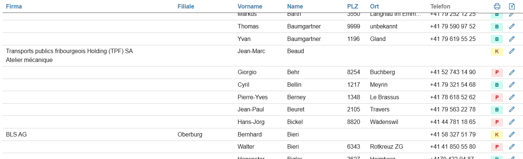Sort by the Filiale column header
This screenshot has width=523, height=159.
tap(186, 6)
